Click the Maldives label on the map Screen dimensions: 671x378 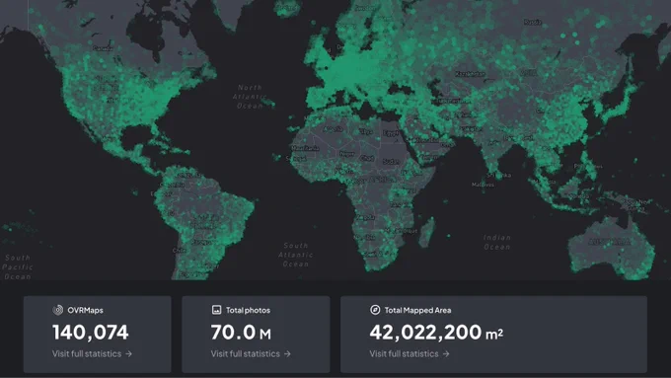(x=483, y=185)
